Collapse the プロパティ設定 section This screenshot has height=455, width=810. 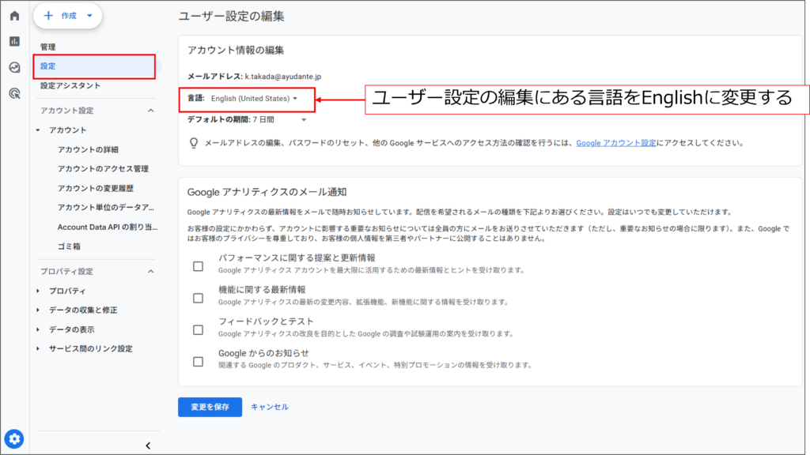click(150, 272)
